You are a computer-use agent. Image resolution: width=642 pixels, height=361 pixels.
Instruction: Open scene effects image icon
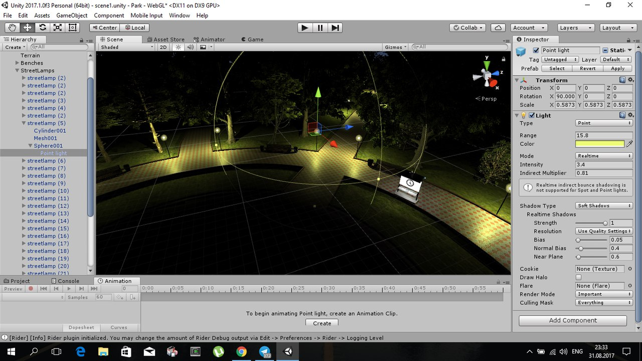[203, 47]
